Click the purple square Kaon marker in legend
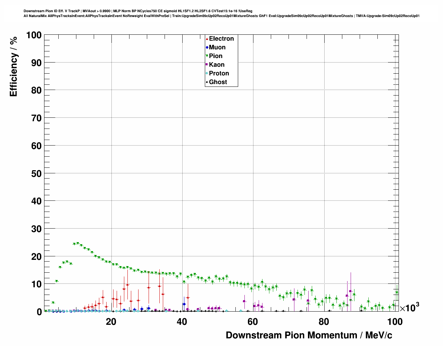The height and width of the screenshot is (346, 443). tap(207, 65)
